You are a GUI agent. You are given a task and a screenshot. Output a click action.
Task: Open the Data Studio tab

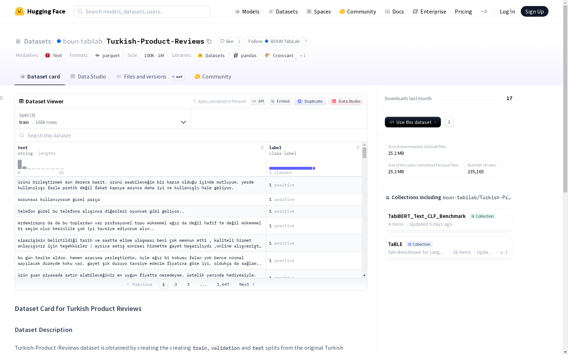[x=88, y=77]
